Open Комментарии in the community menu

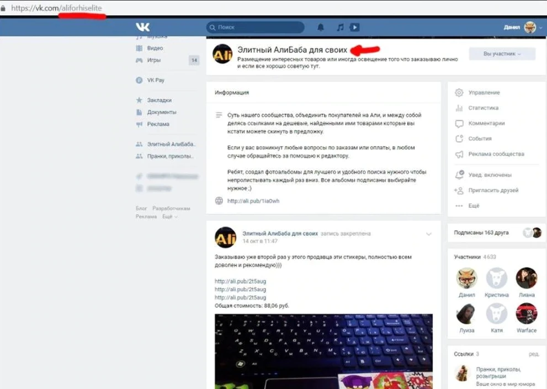[486, 123]
